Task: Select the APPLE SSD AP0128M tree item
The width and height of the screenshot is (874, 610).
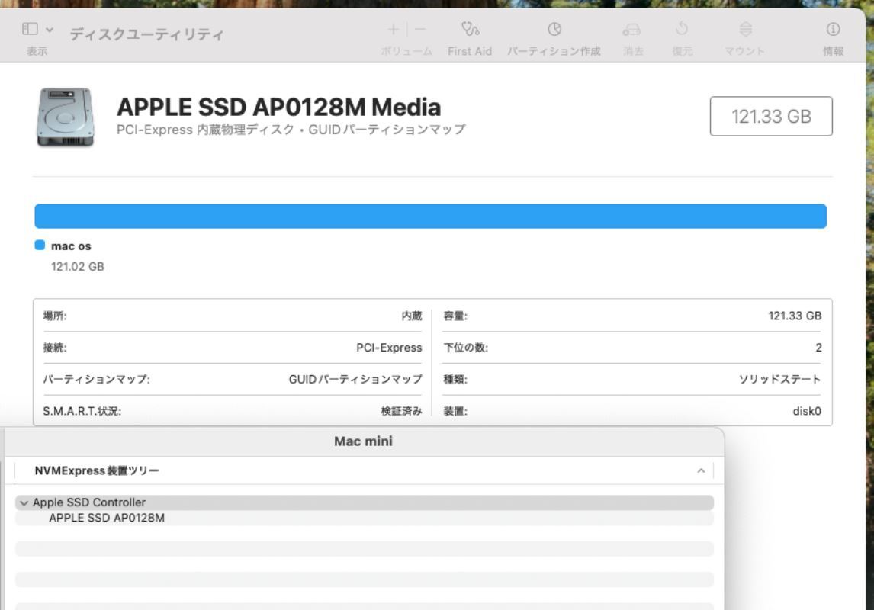Action: coord(107,518)
